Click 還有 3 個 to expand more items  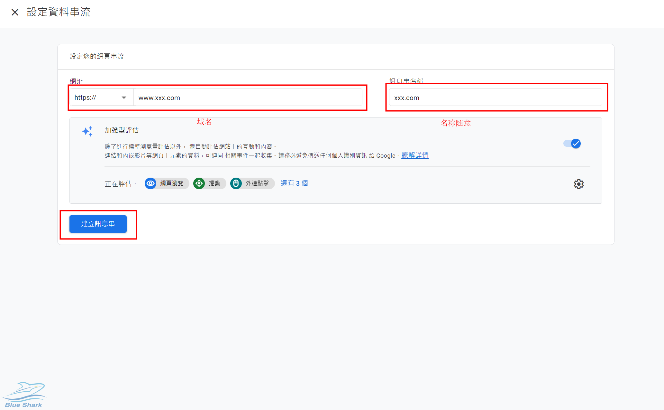(294, 183)
